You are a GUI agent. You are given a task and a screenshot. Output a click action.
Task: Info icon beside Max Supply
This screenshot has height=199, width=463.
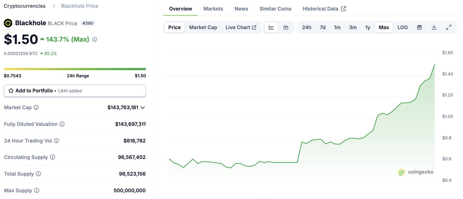tap(36, 191)
